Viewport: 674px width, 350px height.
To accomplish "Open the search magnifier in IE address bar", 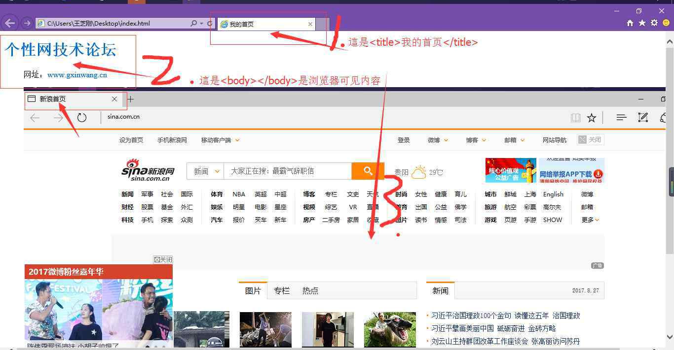I will point(193,23).
